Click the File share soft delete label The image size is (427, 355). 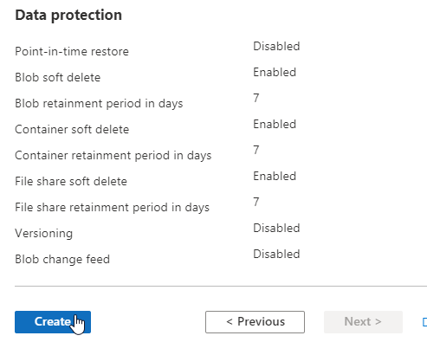[x=71, y=181]
